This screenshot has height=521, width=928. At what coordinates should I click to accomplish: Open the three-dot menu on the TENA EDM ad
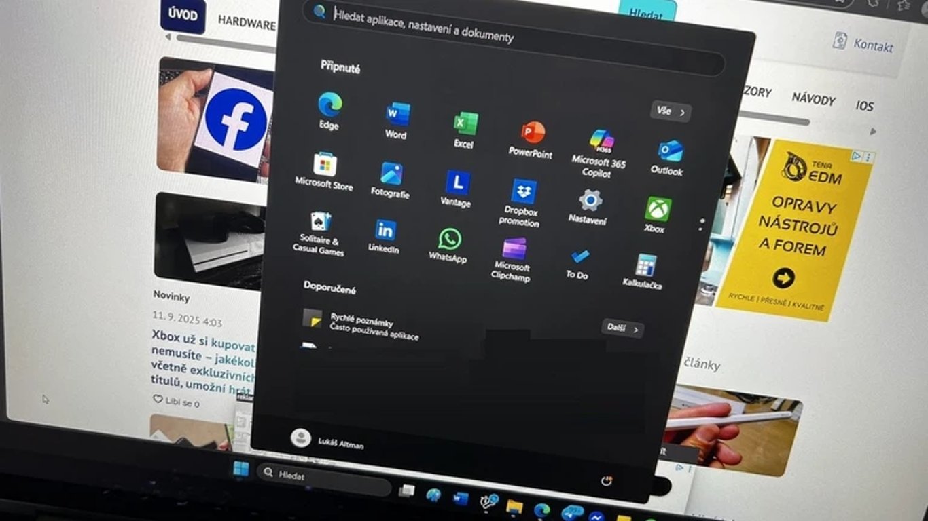tap(868, 157)
